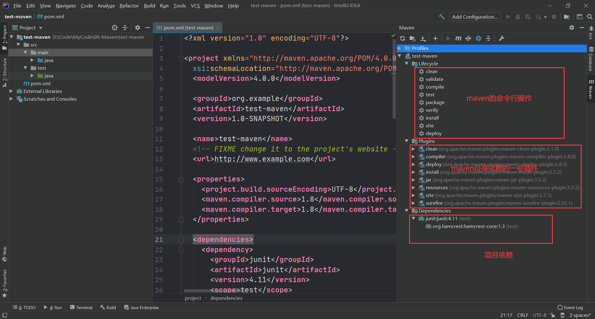Download sources and documentation icon in Maven panel

click(423, 38)
